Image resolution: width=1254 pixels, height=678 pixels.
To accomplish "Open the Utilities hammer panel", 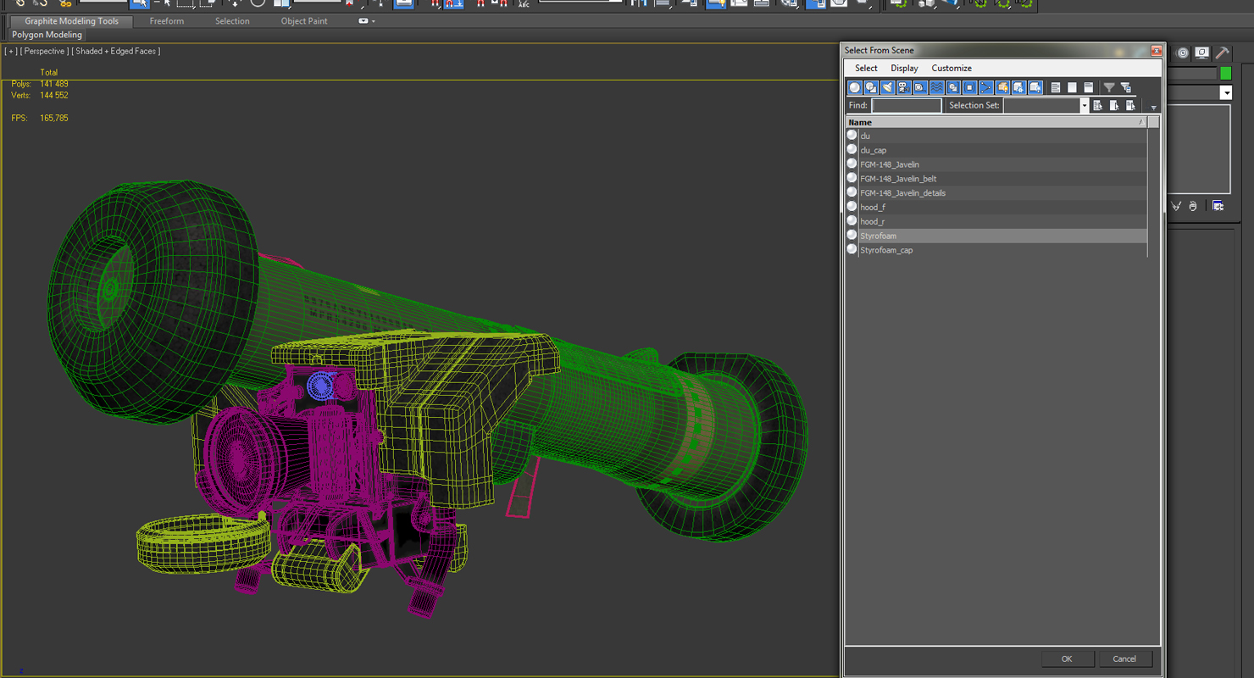I will pos(1222,53).
